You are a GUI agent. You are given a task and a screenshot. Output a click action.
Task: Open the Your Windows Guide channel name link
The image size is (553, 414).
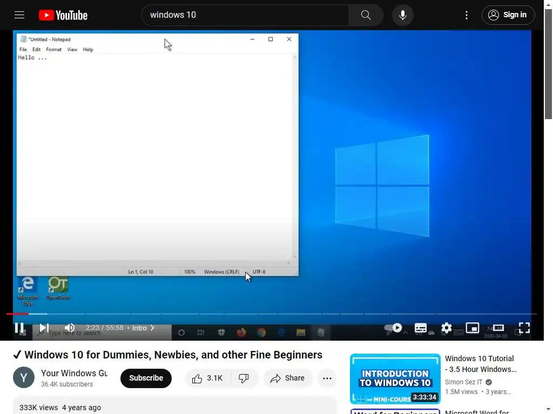pyautogui.click(x=74, y=373)
